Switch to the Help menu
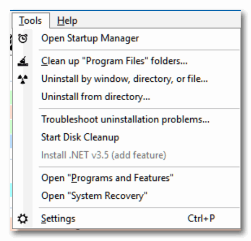 pyautogui.click(x=67, y=21)
